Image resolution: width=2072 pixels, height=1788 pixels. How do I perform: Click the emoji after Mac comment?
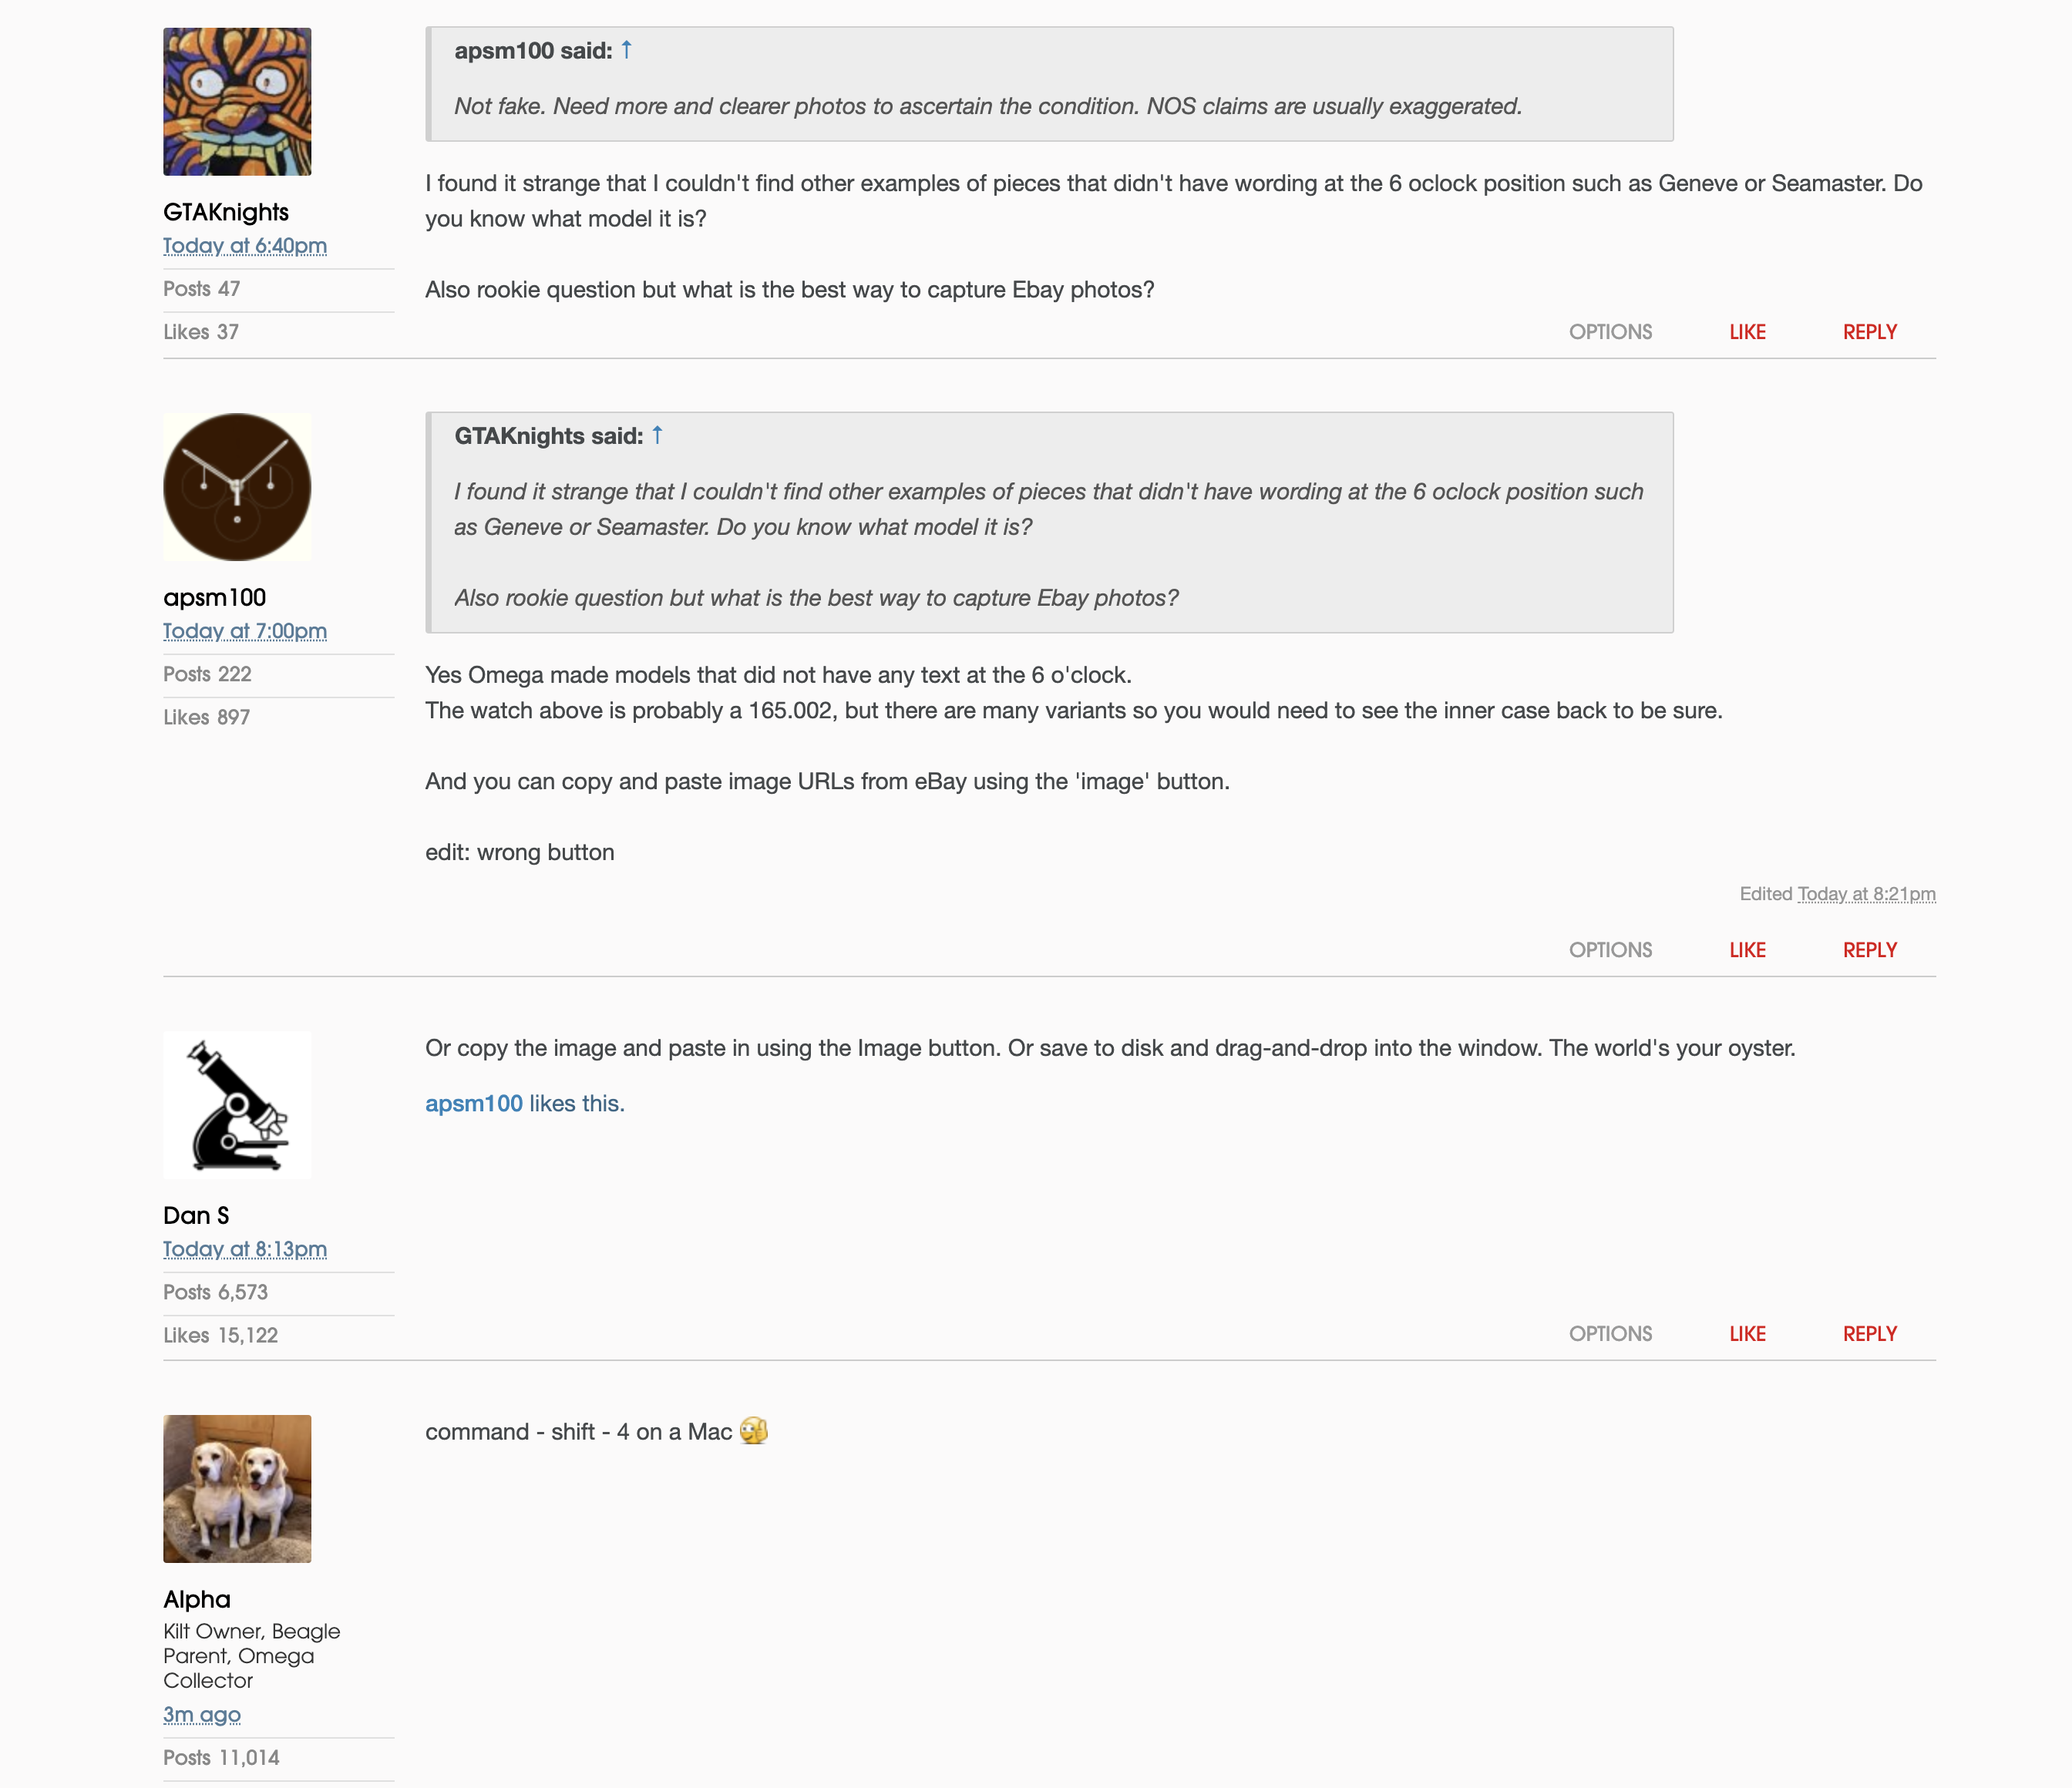(x=754, y=1431)
